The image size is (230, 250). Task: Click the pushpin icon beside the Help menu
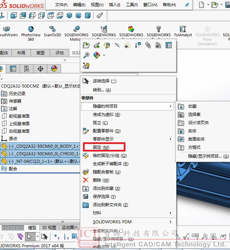pyautogui.click(x=187, y=5)
